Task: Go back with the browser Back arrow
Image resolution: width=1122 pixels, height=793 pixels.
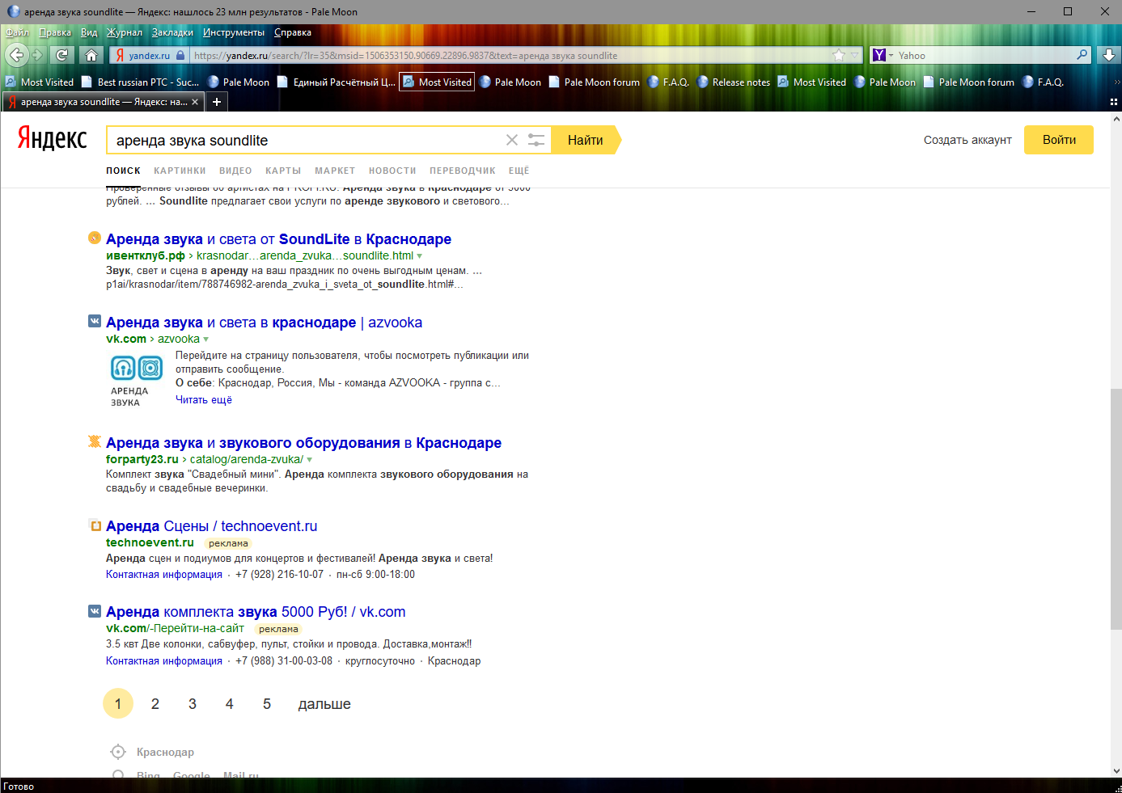Action: (x=16, y=55)
